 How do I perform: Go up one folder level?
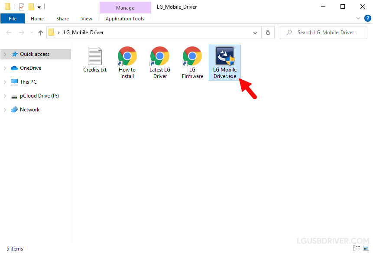[x=40, y=32]
